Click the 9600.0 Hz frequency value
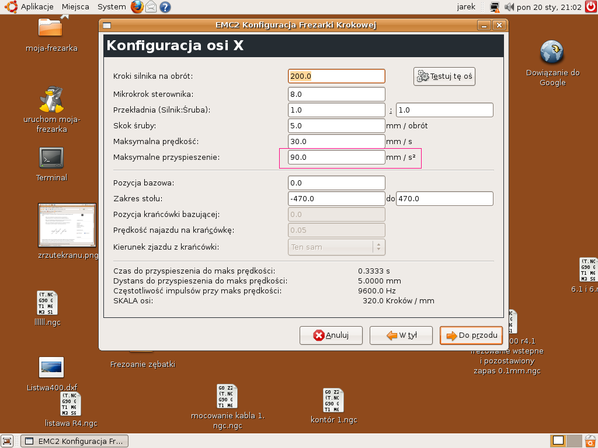 click(377, 291)
